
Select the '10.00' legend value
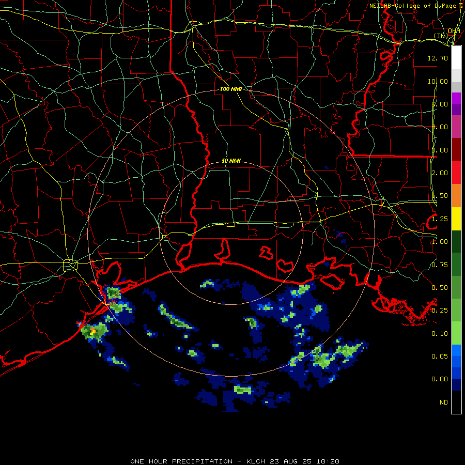pos(438,81)
